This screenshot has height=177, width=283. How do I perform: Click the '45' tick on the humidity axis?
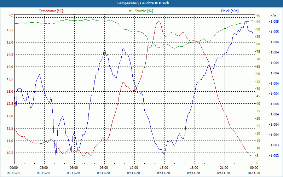258,96
